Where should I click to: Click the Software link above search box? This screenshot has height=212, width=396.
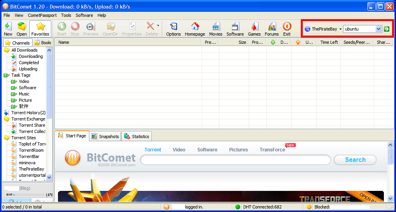click(207, 150)
